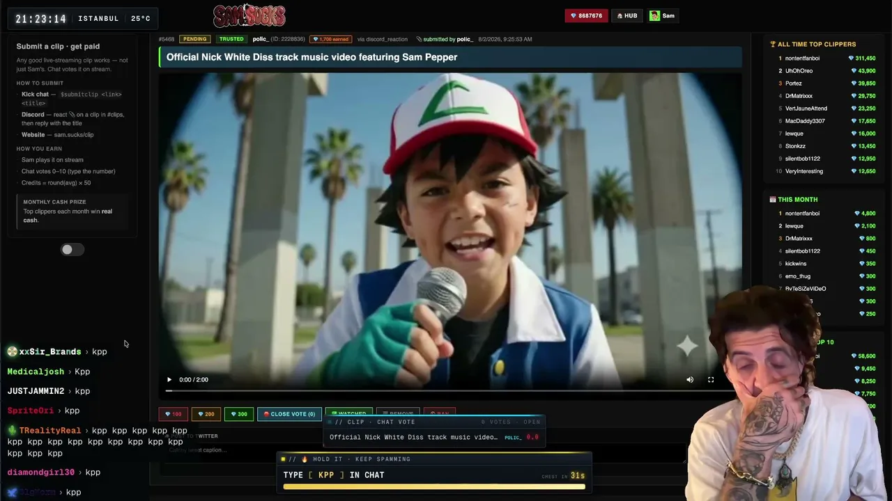Click chat username TRealityReal
Screen dimensions: 892x501
tap(50, 431)
